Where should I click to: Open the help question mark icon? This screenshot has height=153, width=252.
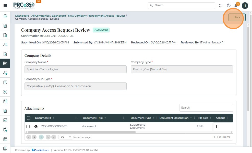click(x=229, y=5)
